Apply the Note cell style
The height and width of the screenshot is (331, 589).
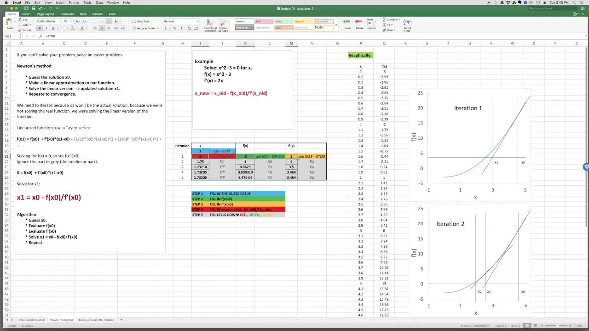(323, 27)
